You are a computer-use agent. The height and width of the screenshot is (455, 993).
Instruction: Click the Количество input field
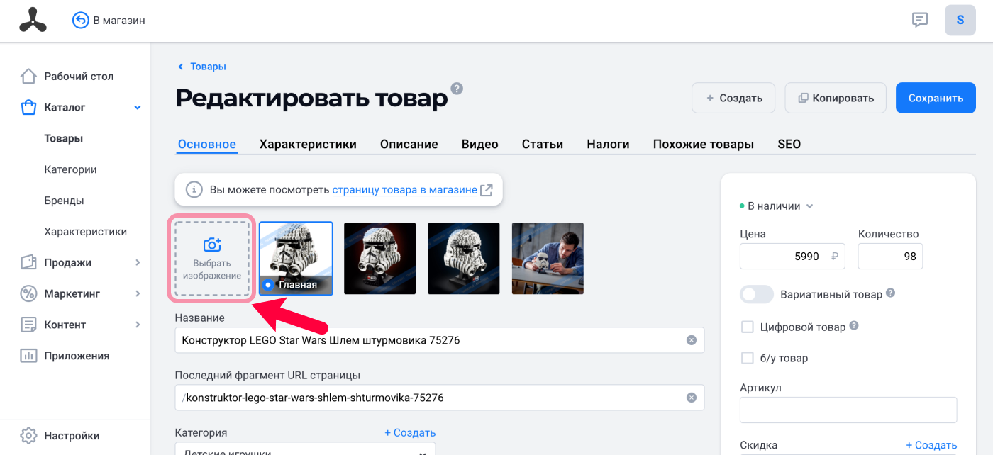[890, 257]
